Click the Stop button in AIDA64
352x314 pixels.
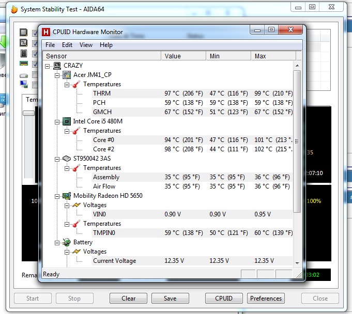[x=74, y=299]
